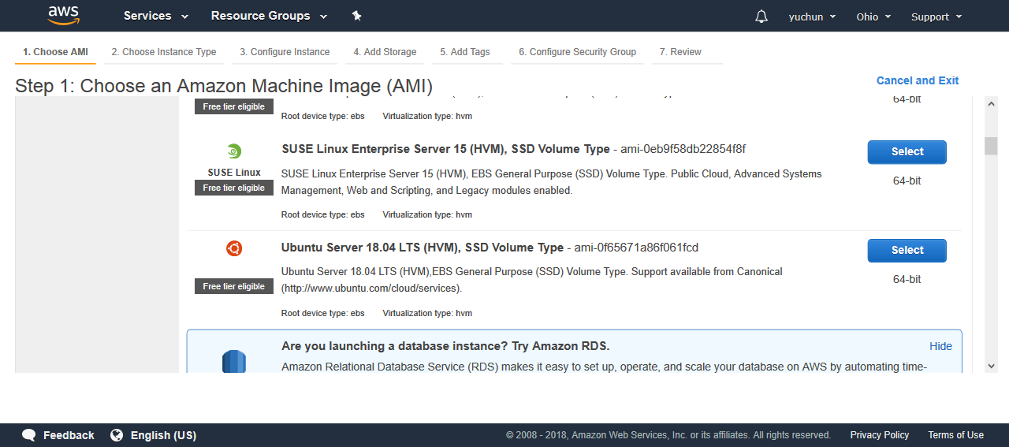Select the Ubuntu Server 18.04 LTS AMI
The width and height of the screenshot is (1009, 447).
click(907, 251)
